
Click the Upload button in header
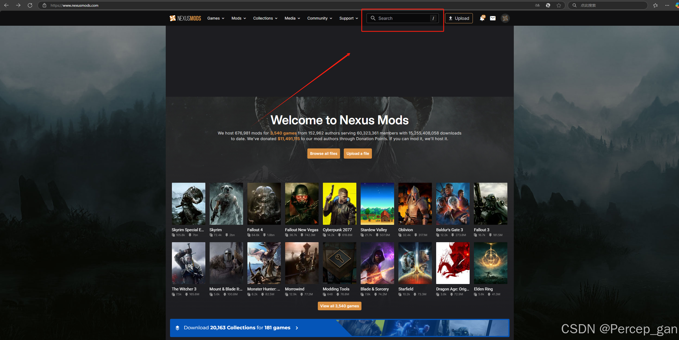point(459,18)
